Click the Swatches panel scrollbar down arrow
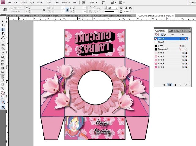The width and height of the screenshot is (196, 146). [190, 82]
